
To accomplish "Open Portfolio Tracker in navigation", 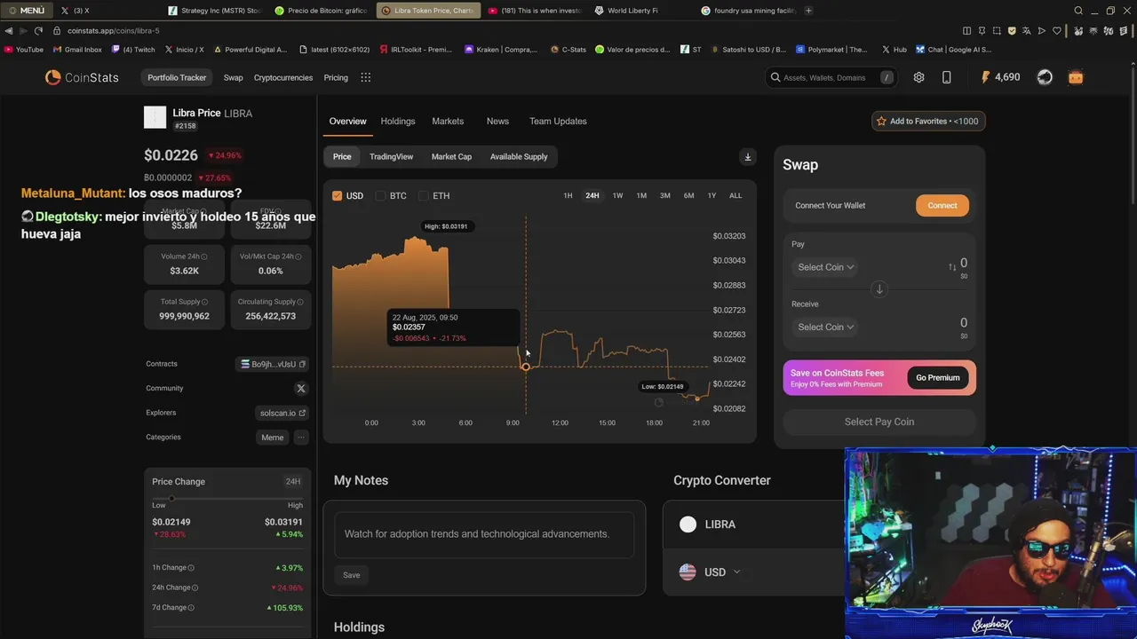I will click(x=177, y=78).
